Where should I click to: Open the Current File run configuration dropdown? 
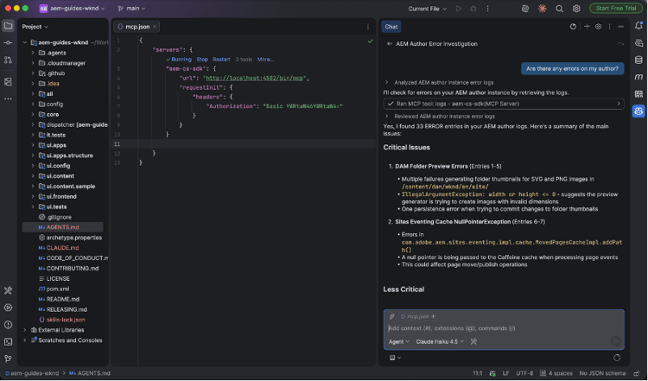pos(428,9)
